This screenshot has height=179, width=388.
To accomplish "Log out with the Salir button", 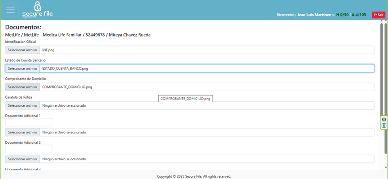I will click(378, 15).
